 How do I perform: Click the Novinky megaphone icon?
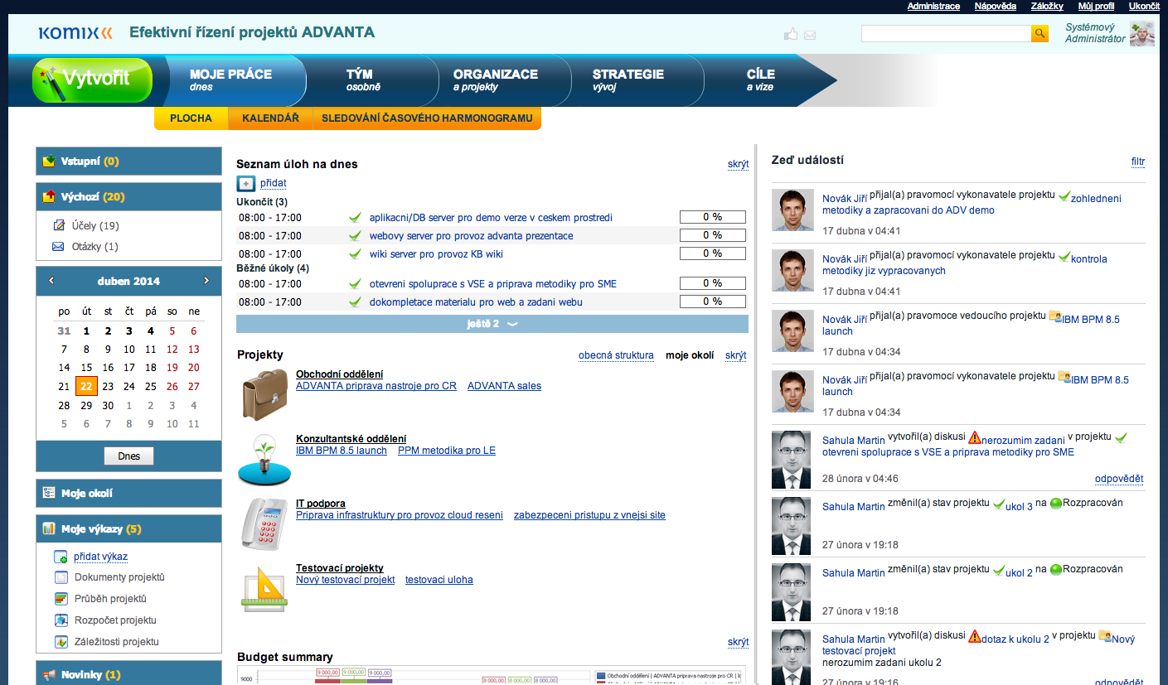click(49, 675)
